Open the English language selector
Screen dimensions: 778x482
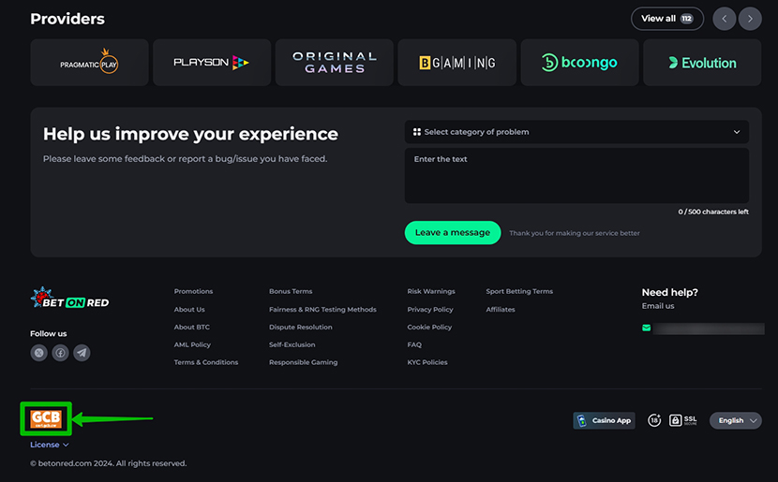(735, 420)
